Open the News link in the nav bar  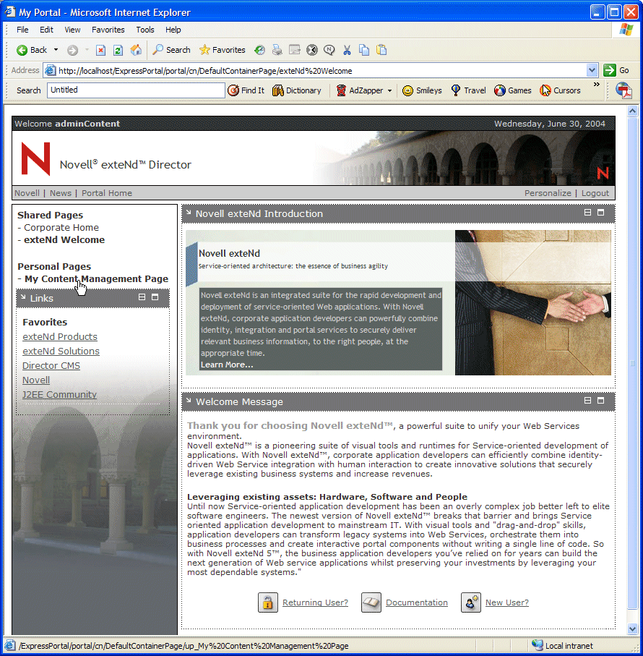click(x=61, y=193)
